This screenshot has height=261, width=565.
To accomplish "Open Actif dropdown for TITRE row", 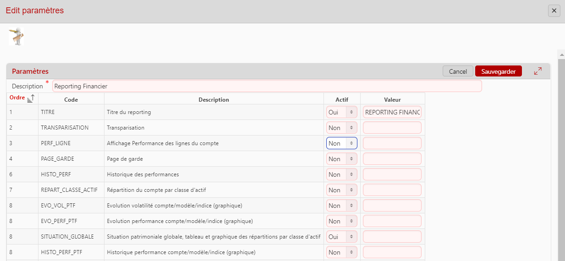I will tap(341, 112).
